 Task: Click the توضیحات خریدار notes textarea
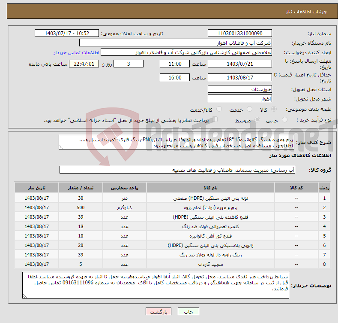pyautogui.click(x=156, y=285)
